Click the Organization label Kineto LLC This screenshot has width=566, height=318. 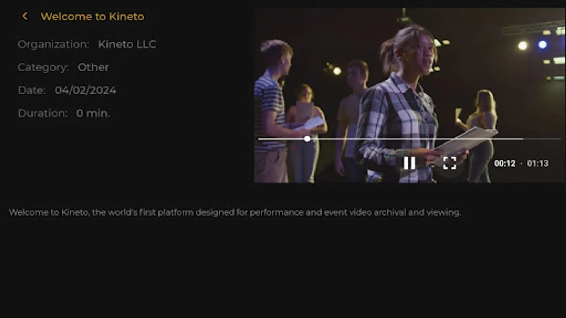127,44
